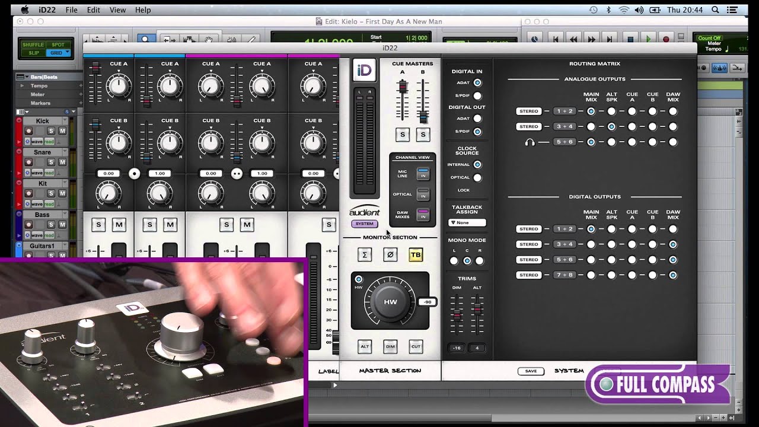Route analogue 1+2 to Alt Spk
Image resolution: width=759 pixels, height=427 pixels.
click(611, 111)
